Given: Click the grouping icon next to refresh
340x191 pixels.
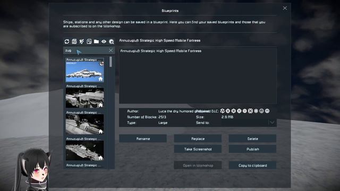Looking at the screenshot, I should click(74, 41).
